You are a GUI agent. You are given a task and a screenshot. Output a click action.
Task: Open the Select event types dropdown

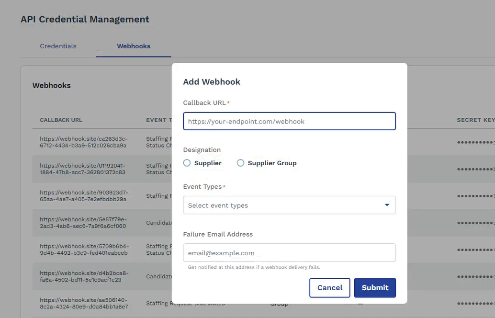tap(289, 205)
